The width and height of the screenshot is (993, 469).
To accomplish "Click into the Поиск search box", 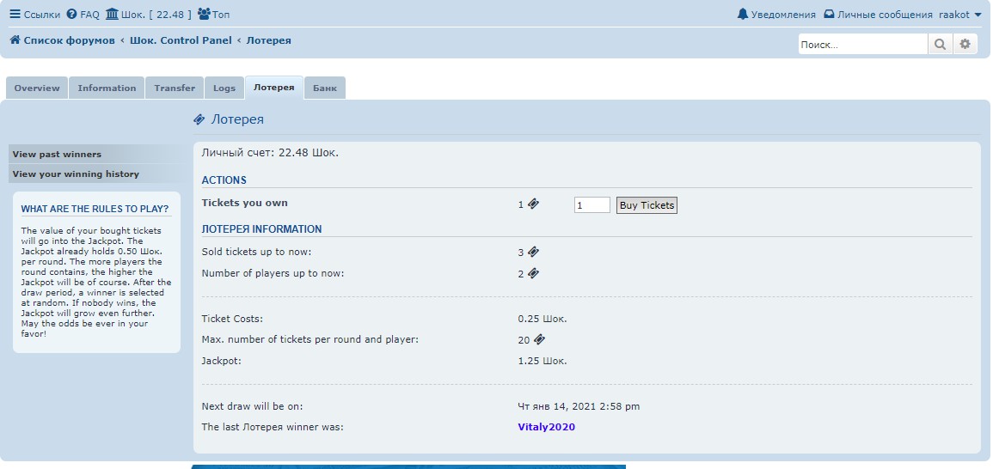I will (x=862, y=45).
